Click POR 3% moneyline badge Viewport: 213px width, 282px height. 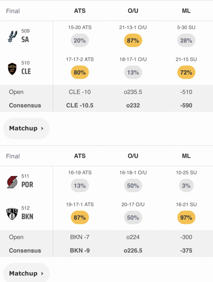point(186,186)
